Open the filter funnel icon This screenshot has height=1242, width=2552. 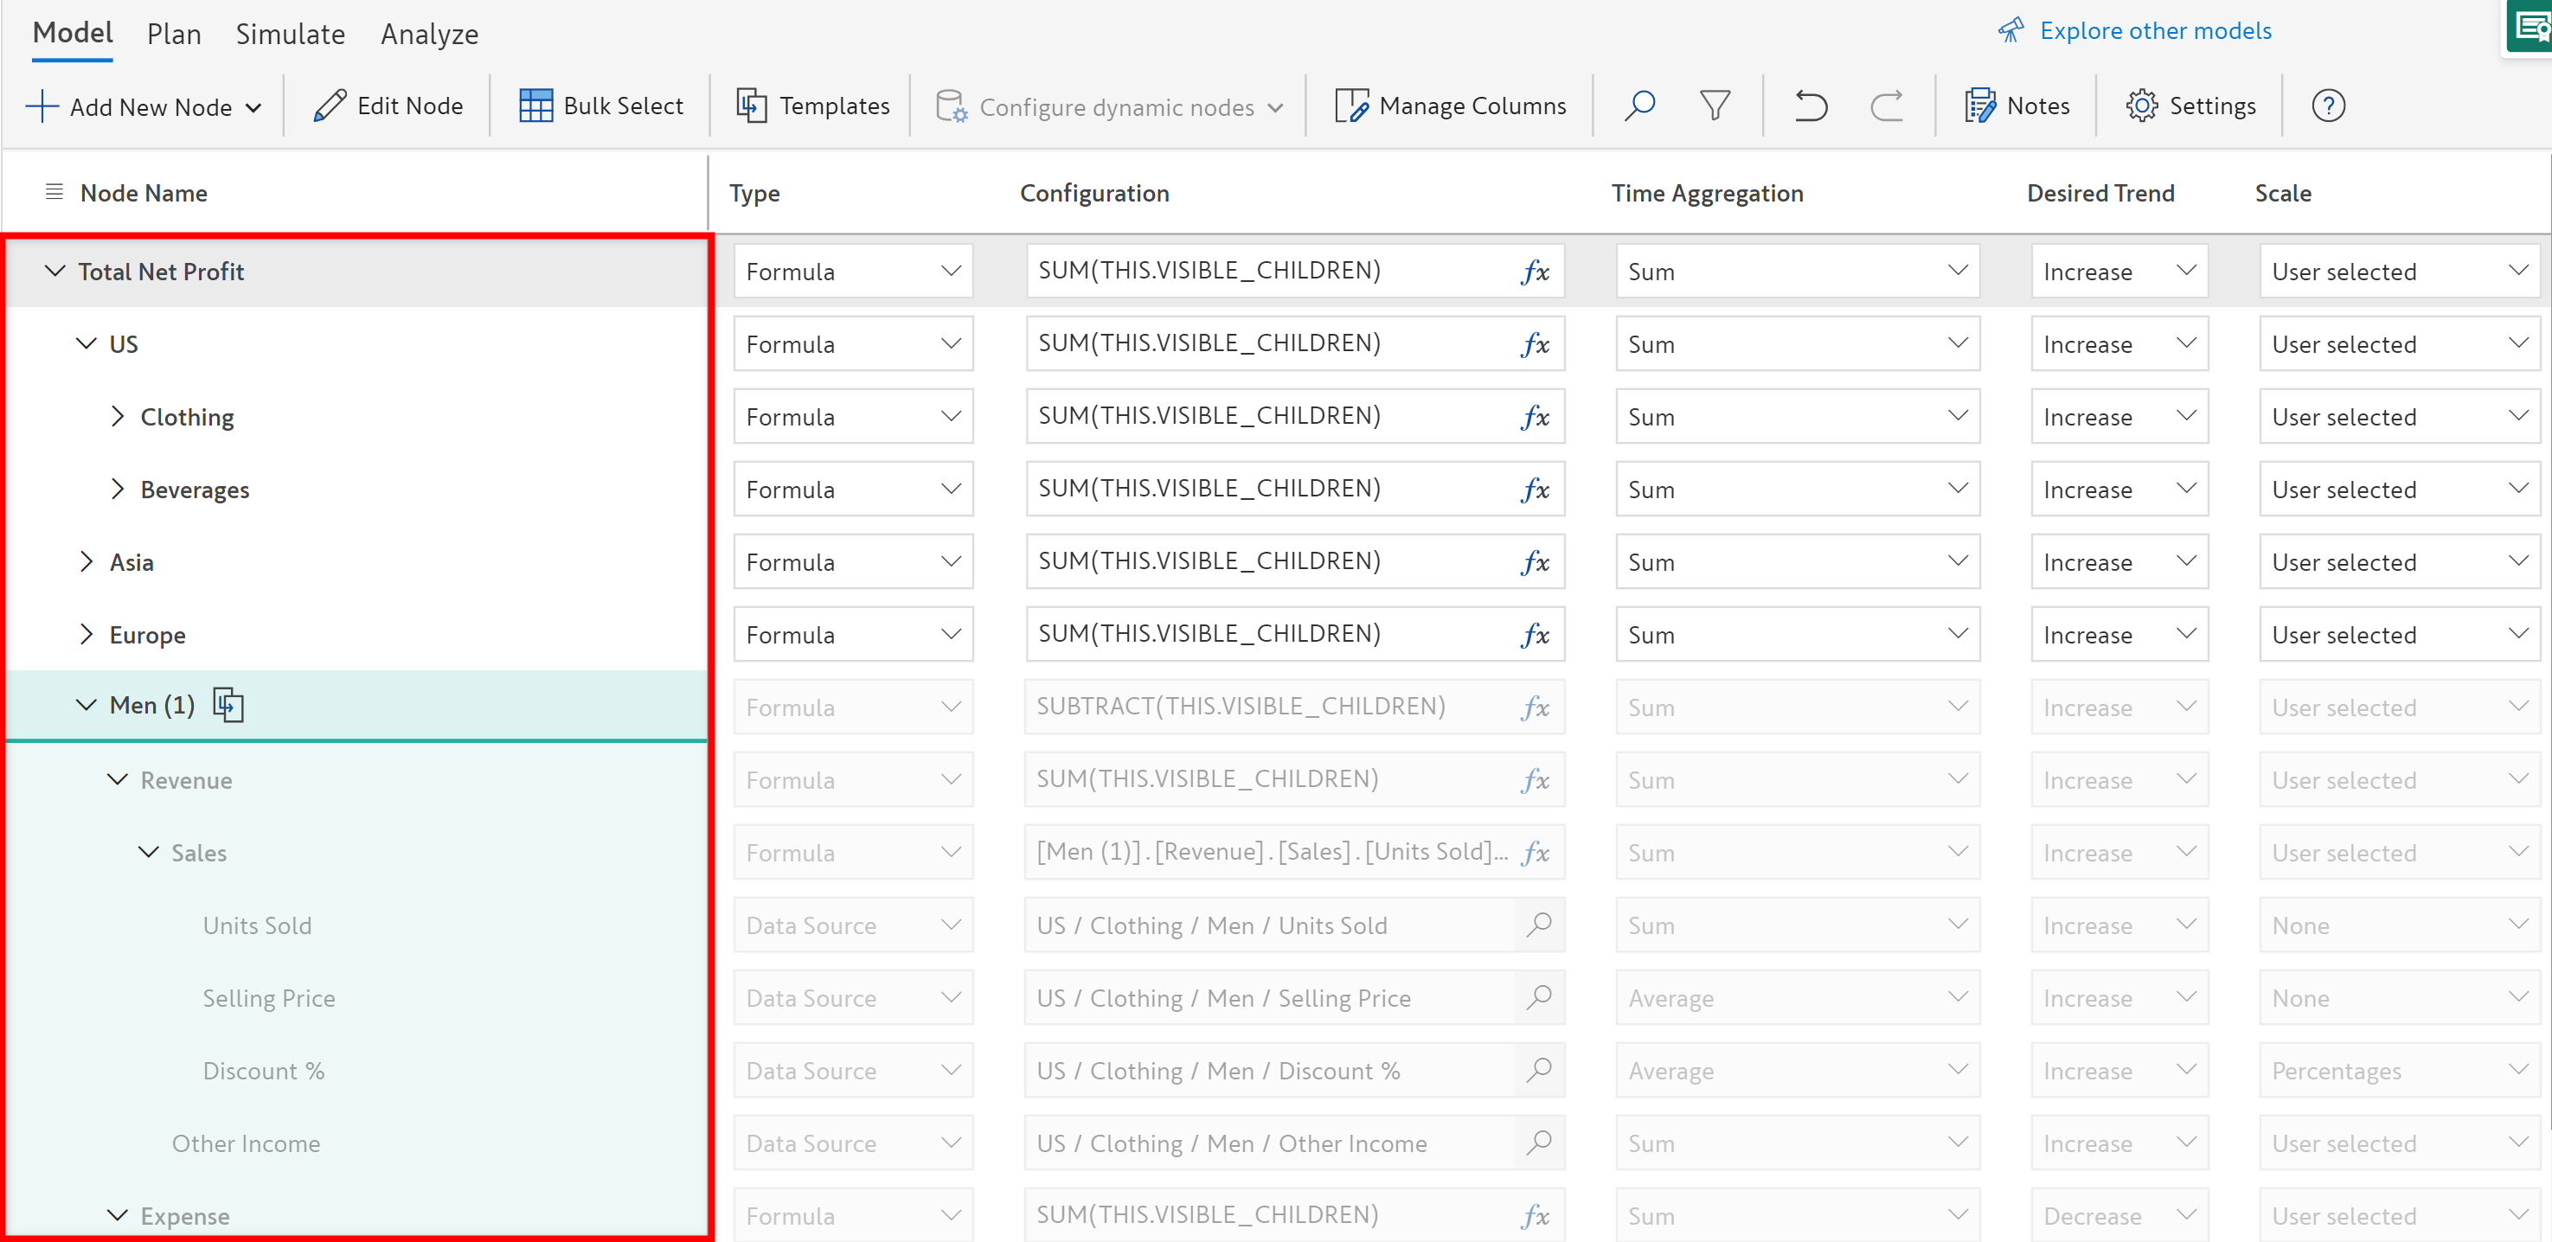pos(1715,105)
